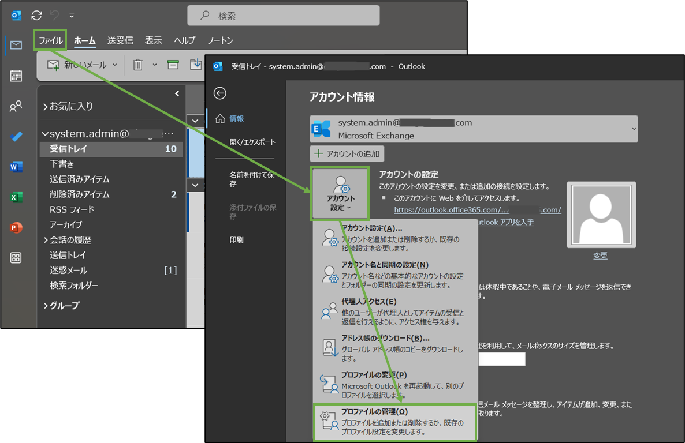Click the アカウントの追加 button
Screen dimensions: 685x443
pos(347,153)
